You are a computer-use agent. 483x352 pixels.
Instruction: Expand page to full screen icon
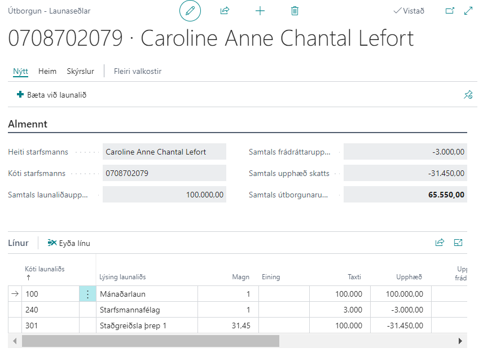468,11
